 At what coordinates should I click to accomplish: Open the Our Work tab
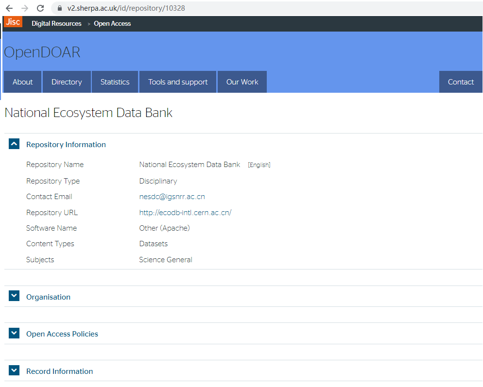(242, 82)
